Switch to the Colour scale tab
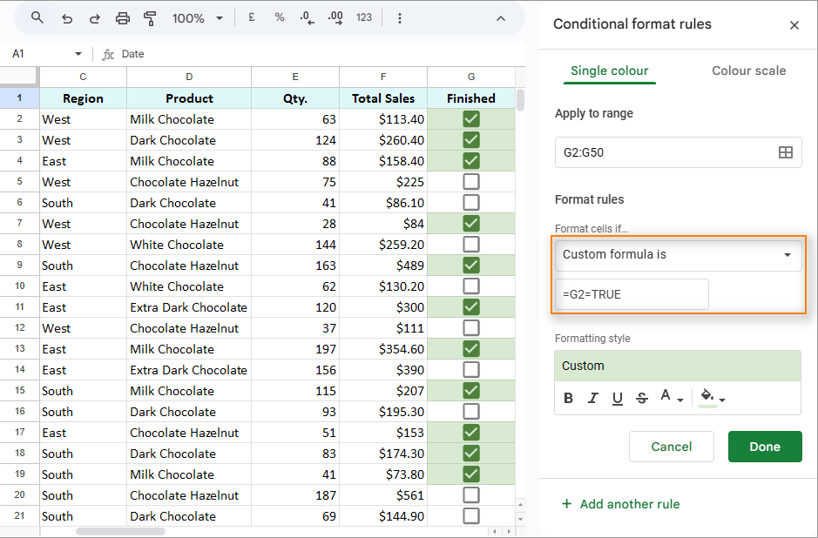This screenshot has width=818, height=538. pyautogui.click(x=748, y=71)
